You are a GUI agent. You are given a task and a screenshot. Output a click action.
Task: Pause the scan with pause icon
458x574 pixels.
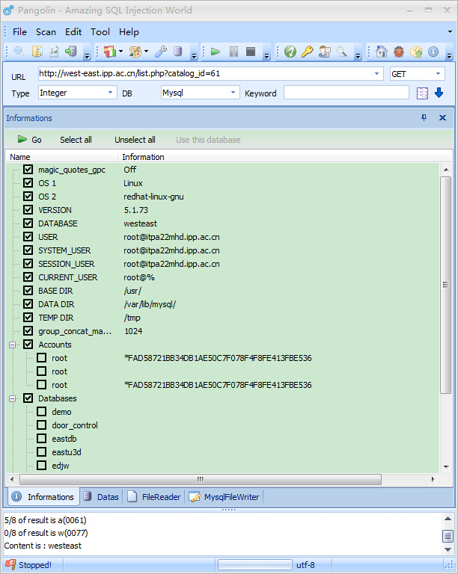coord(233,52)
